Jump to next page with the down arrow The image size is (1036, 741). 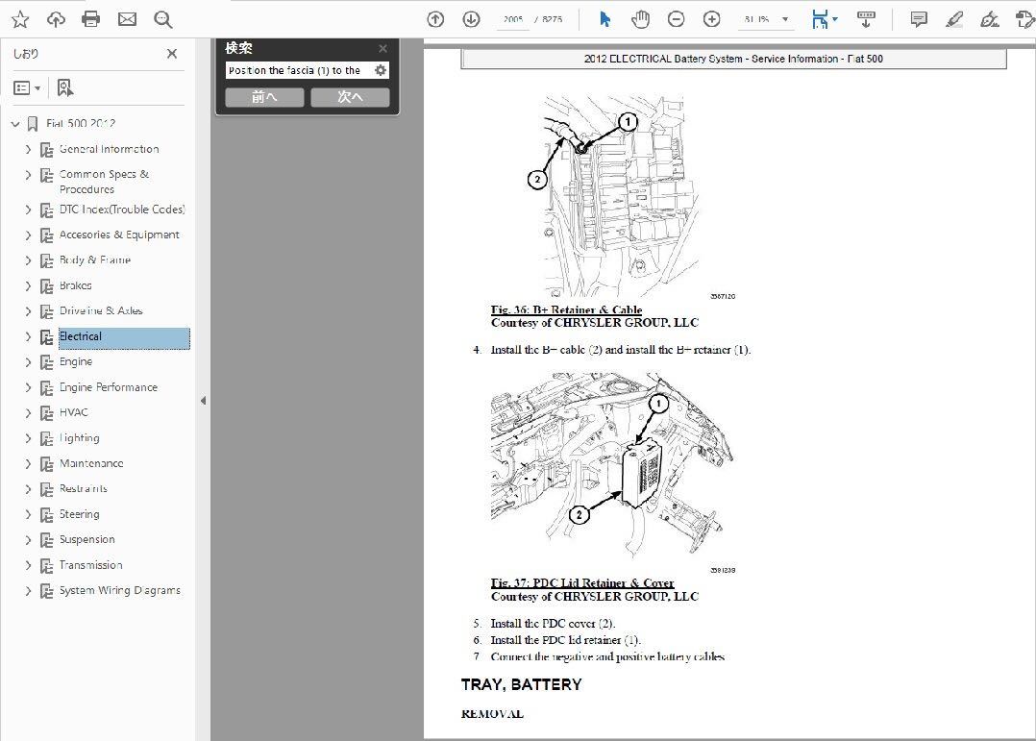pyautogui.click(x=471, y=18)
